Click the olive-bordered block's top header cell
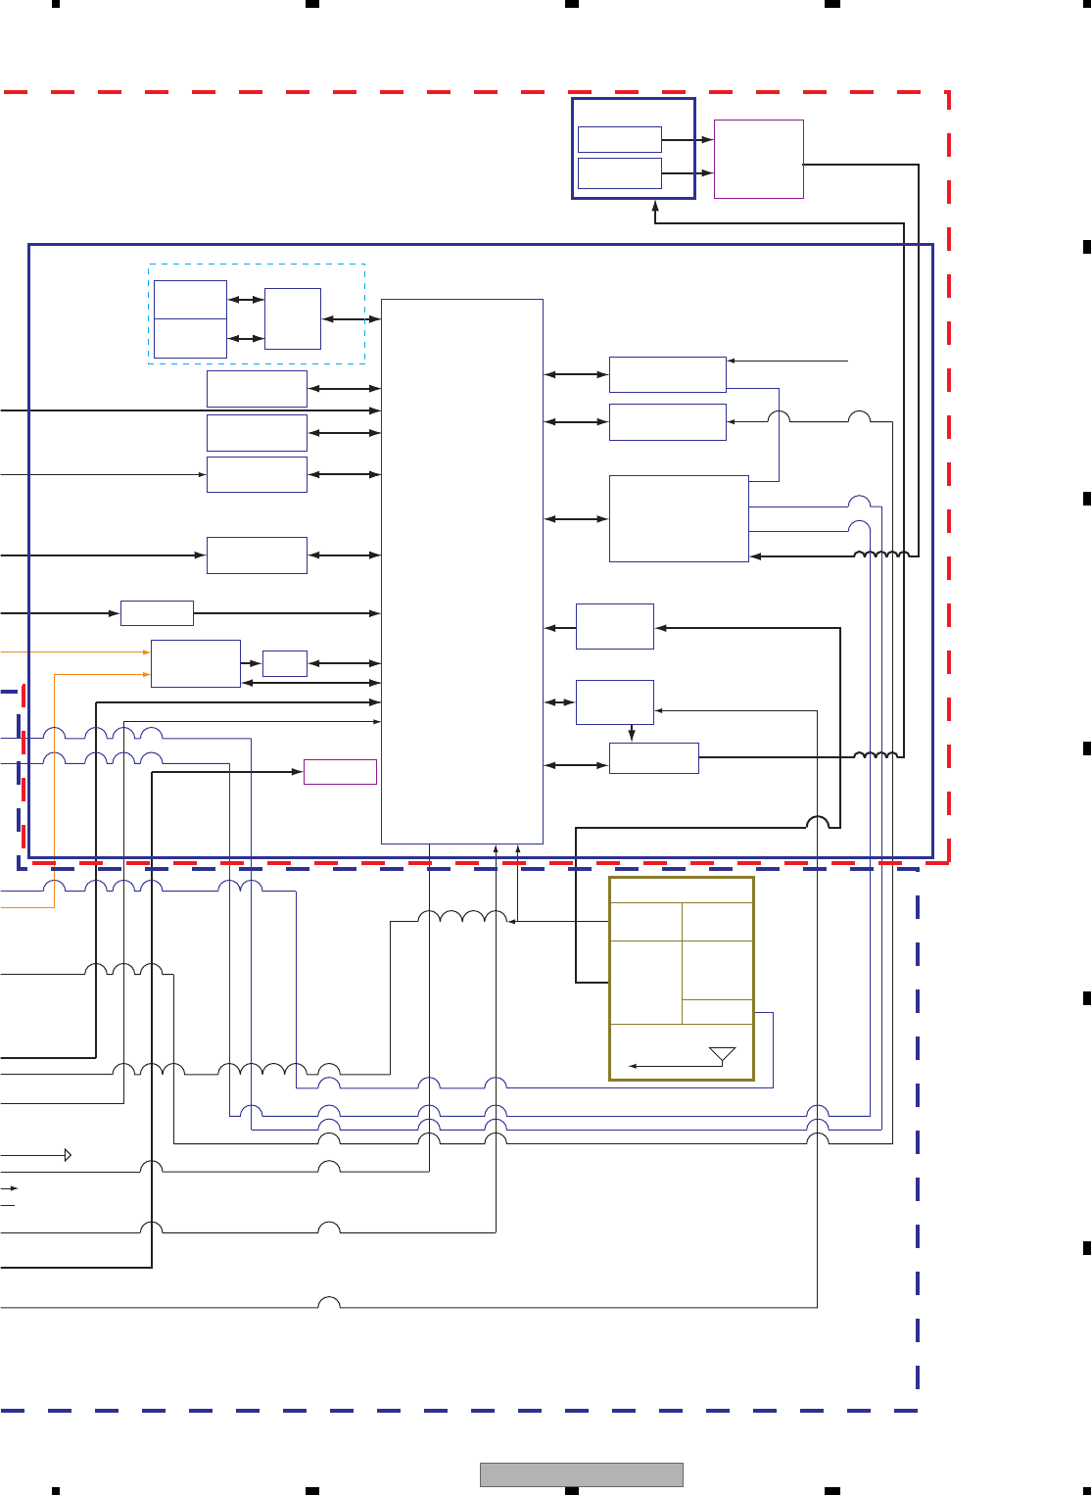The width and height of the screenshot is (1091, 1495). 682,891
